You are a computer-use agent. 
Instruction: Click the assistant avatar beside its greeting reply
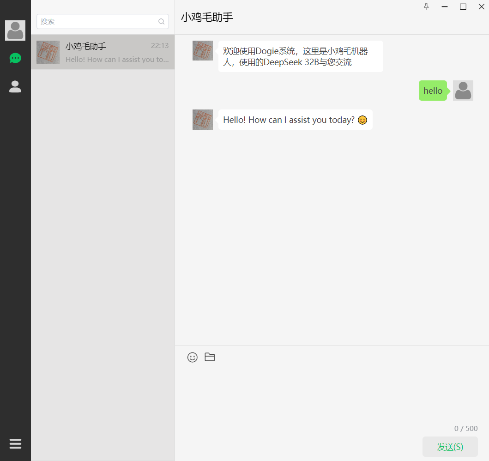pos(202,120)
